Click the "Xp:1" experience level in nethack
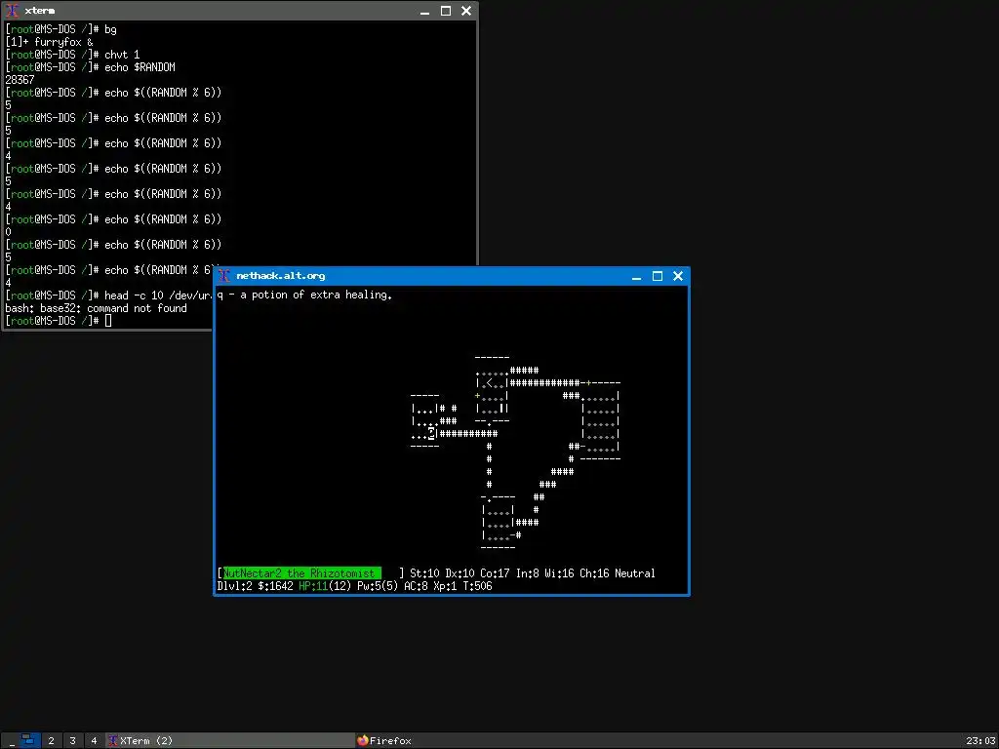The width and height of the screenshot is (999, 749). click(x=445, y=586)
